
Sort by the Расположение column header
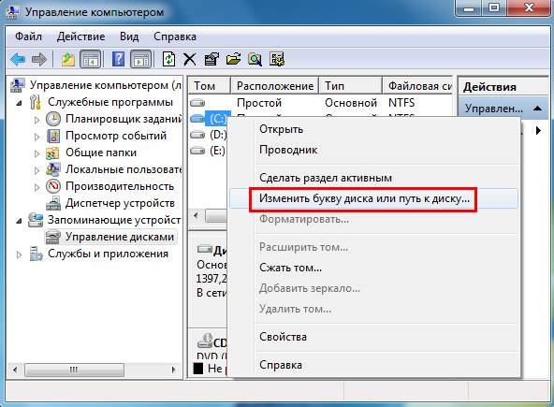coord(274,86)
